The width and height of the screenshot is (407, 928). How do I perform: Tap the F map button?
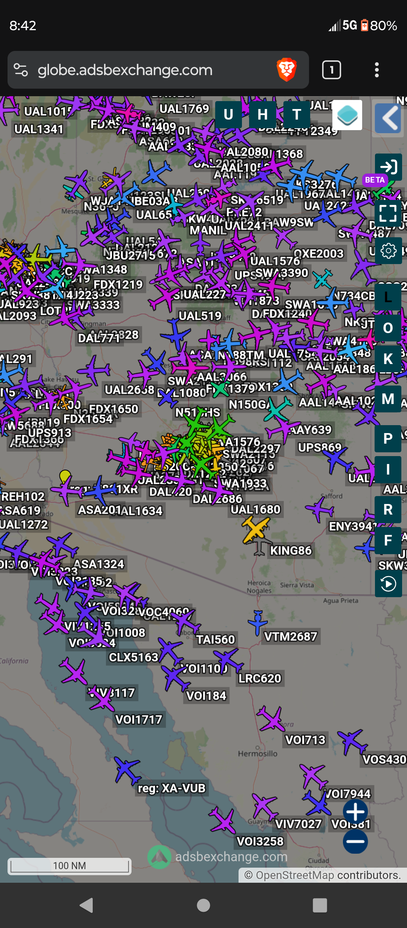click(388, 541)
